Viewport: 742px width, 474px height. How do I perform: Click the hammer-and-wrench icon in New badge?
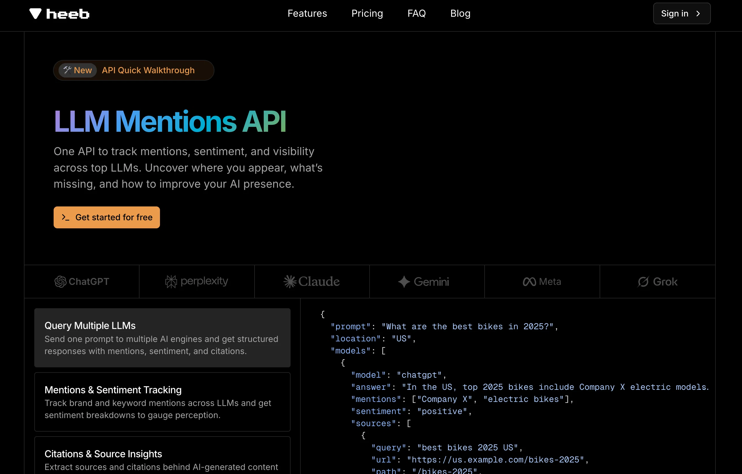67,70
